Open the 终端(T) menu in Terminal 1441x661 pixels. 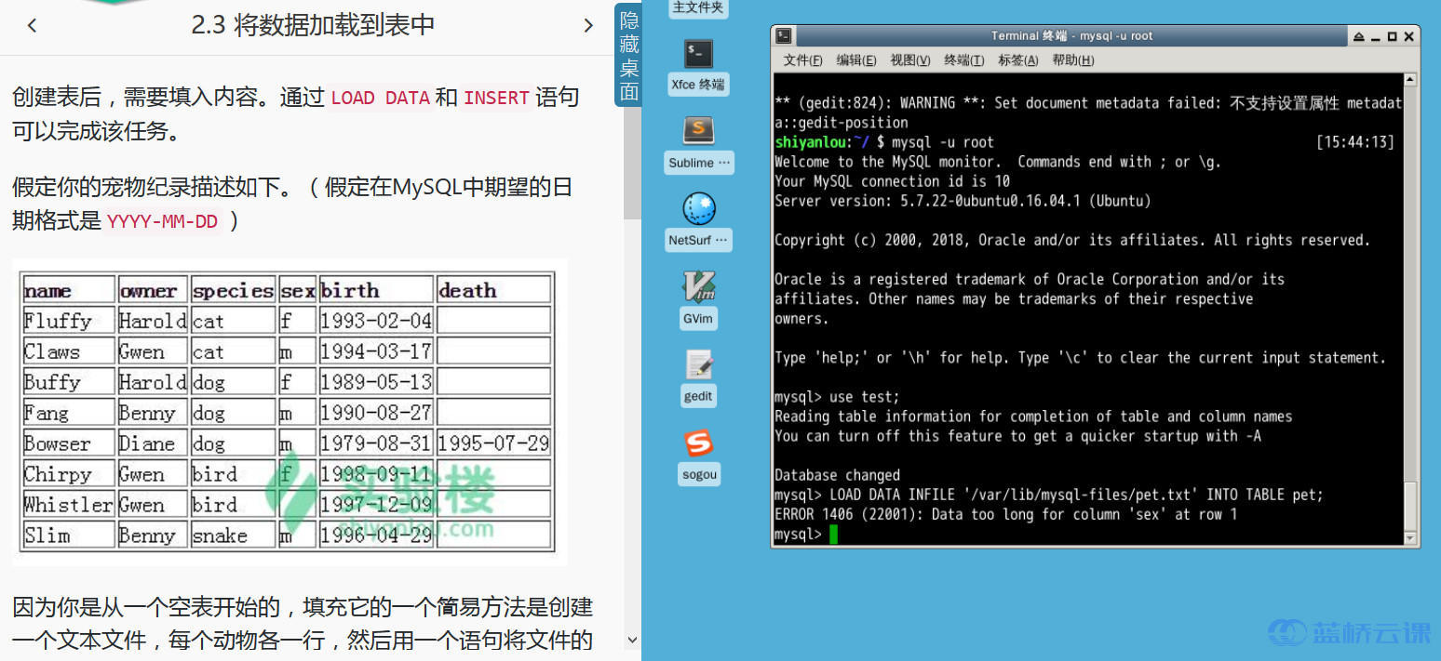963,60
